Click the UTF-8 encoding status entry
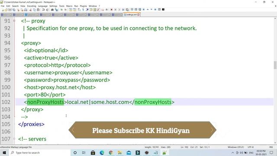This screenshot has width=277, height=156. (251, 147)
